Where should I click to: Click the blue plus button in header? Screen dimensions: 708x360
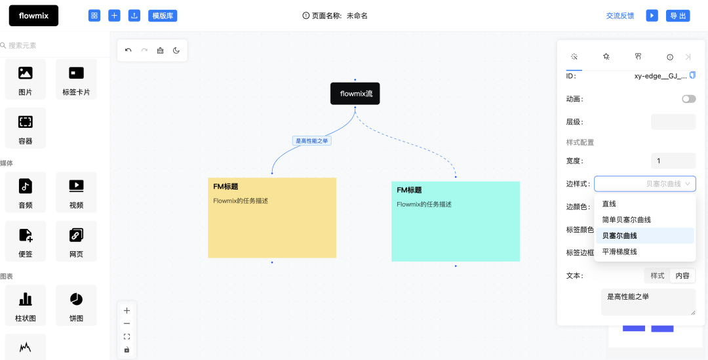click(x=114, y=16)
